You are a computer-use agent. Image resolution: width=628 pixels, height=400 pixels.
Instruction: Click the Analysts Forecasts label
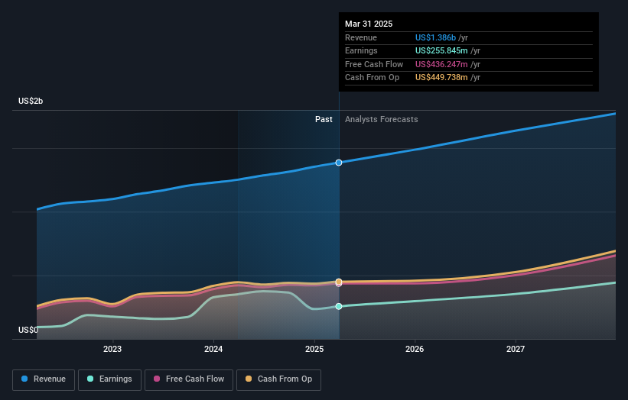coord(381,120)
